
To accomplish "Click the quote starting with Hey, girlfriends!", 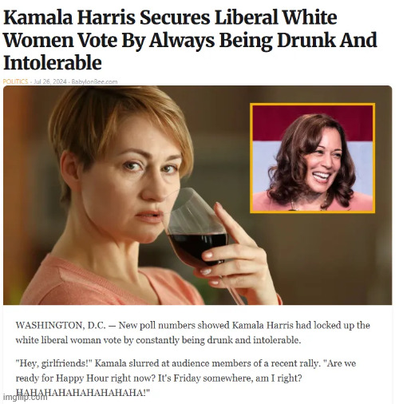I will pyautogui.click(x=186, y=378).
